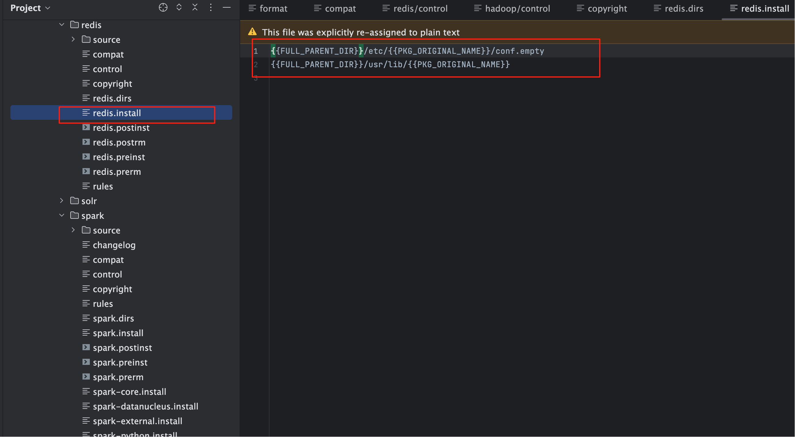This screenshot has height=437, width=795.
Task: Open control file under redis
Action: pos(108,69)
